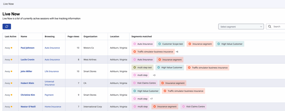Click John Miller's multi step segment tag
This screenshot has height=111, width=285.
(140, 75)
